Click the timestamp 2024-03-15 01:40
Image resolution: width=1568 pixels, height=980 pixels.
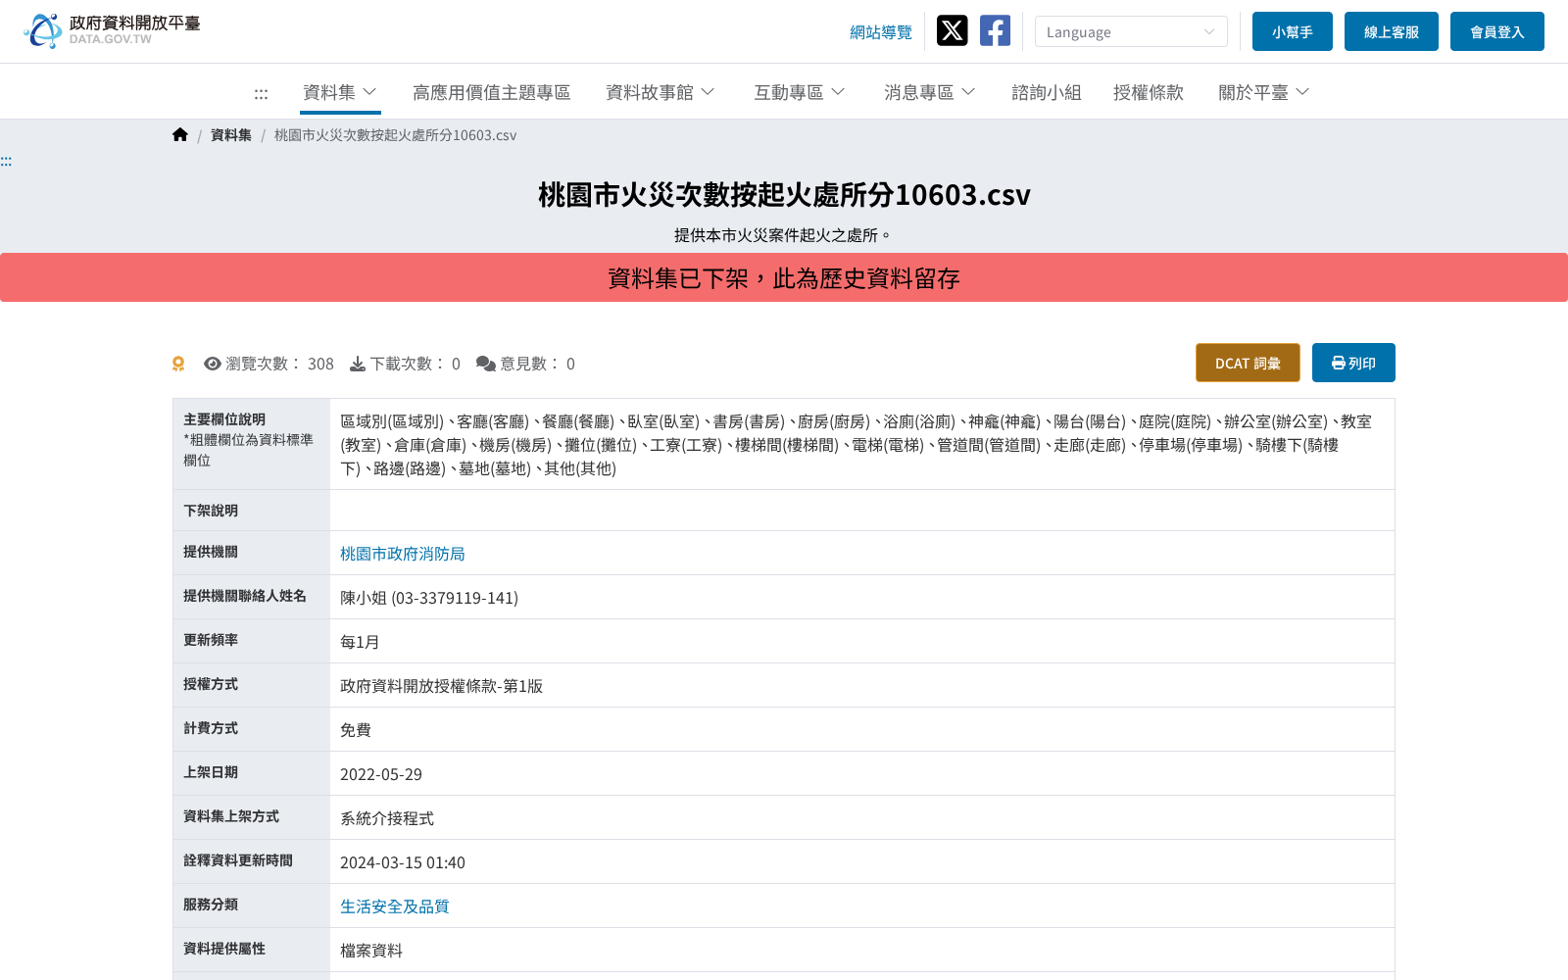[403, 862]
